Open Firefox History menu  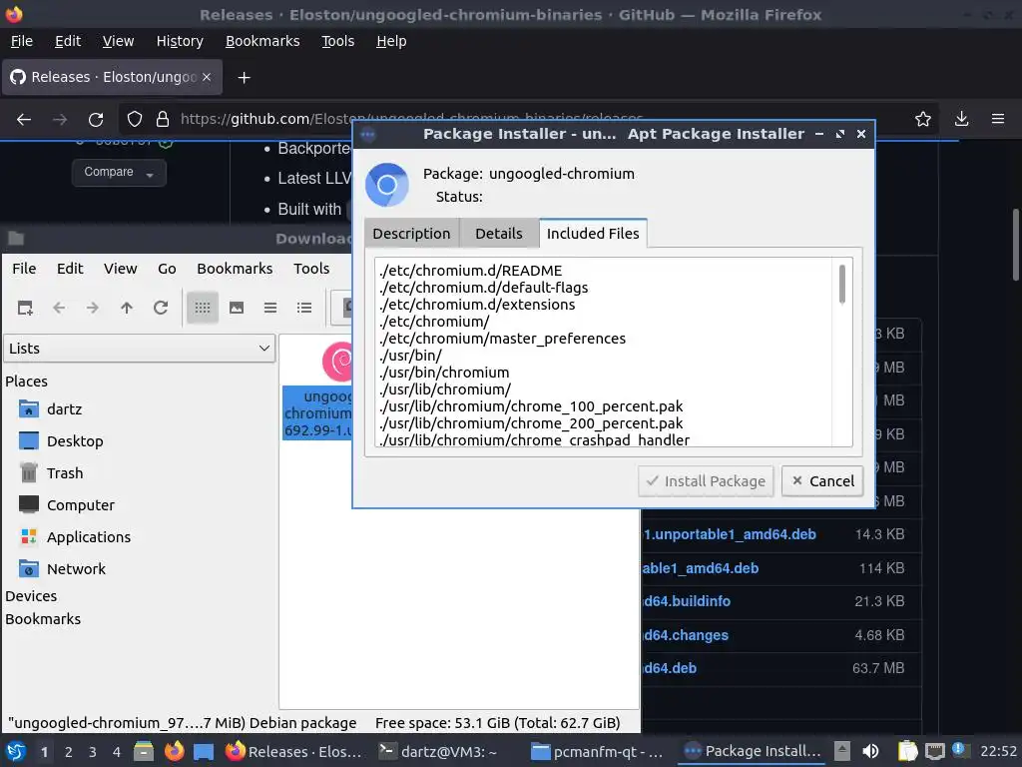[180, 41]
